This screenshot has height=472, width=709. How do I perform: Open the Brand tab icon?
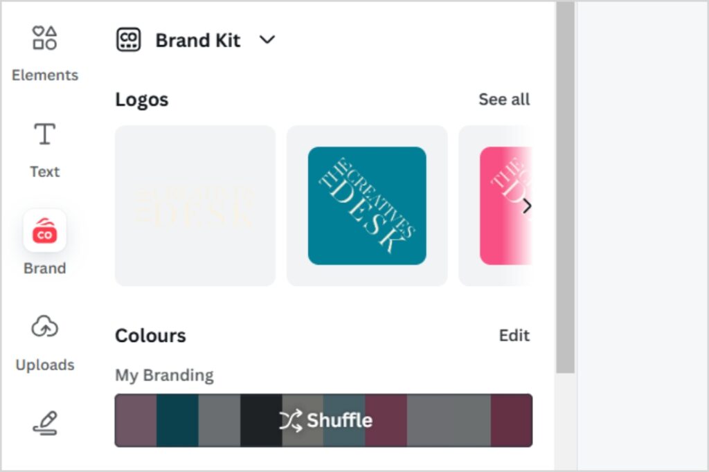pyautogui.click(x=45, y=231)
